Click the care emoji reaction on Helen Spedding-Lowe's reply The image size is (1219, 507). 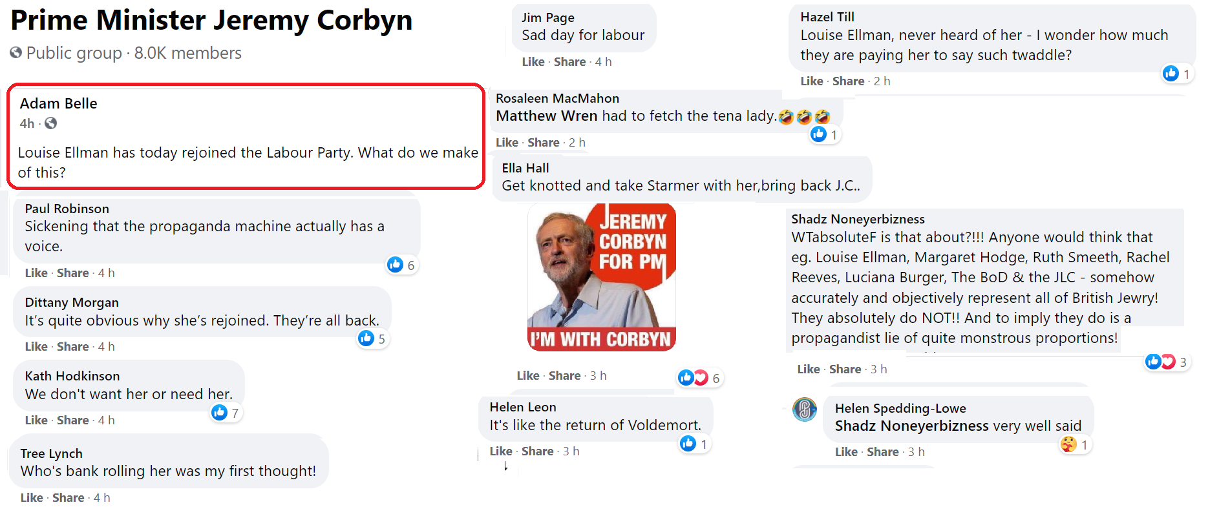1068,444
